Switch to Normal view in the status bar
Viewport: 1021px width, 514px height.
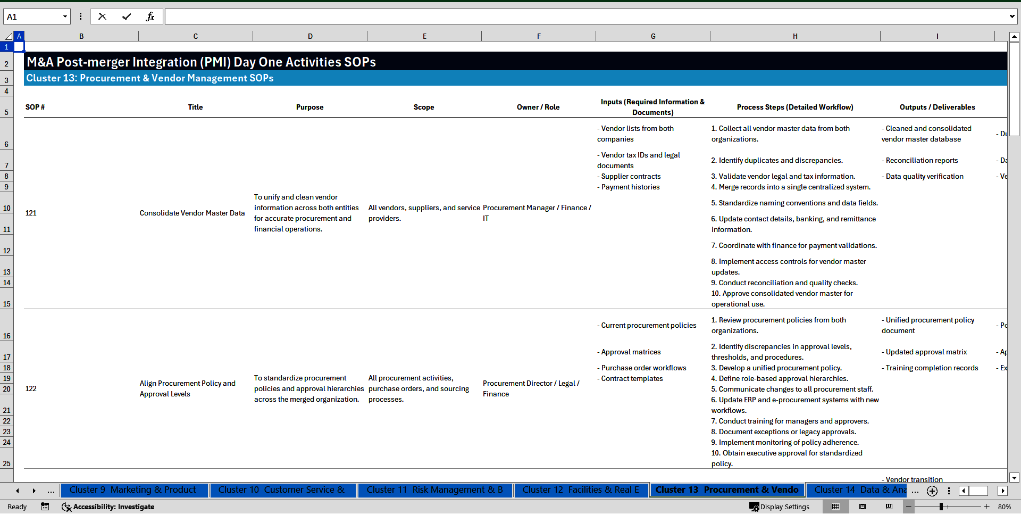pyautogui.click(x=836, y=507)
